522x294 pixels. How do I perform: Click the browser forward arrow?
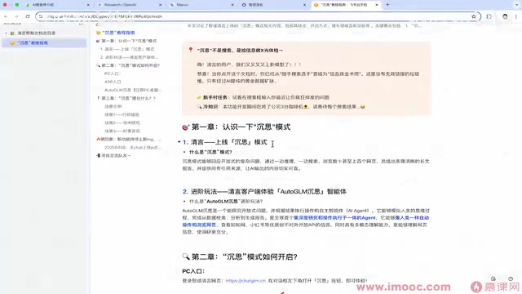point(16,16)
